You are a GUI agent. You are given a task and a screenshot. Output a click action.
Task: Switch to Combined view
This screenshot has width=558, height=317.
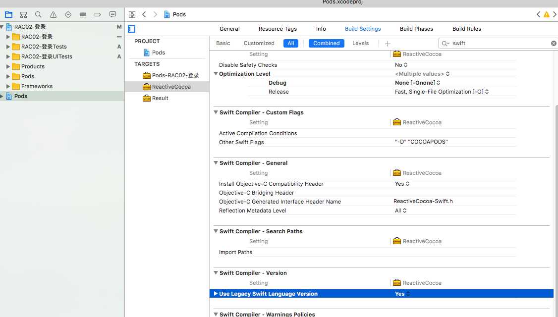(x=327, y=44)
